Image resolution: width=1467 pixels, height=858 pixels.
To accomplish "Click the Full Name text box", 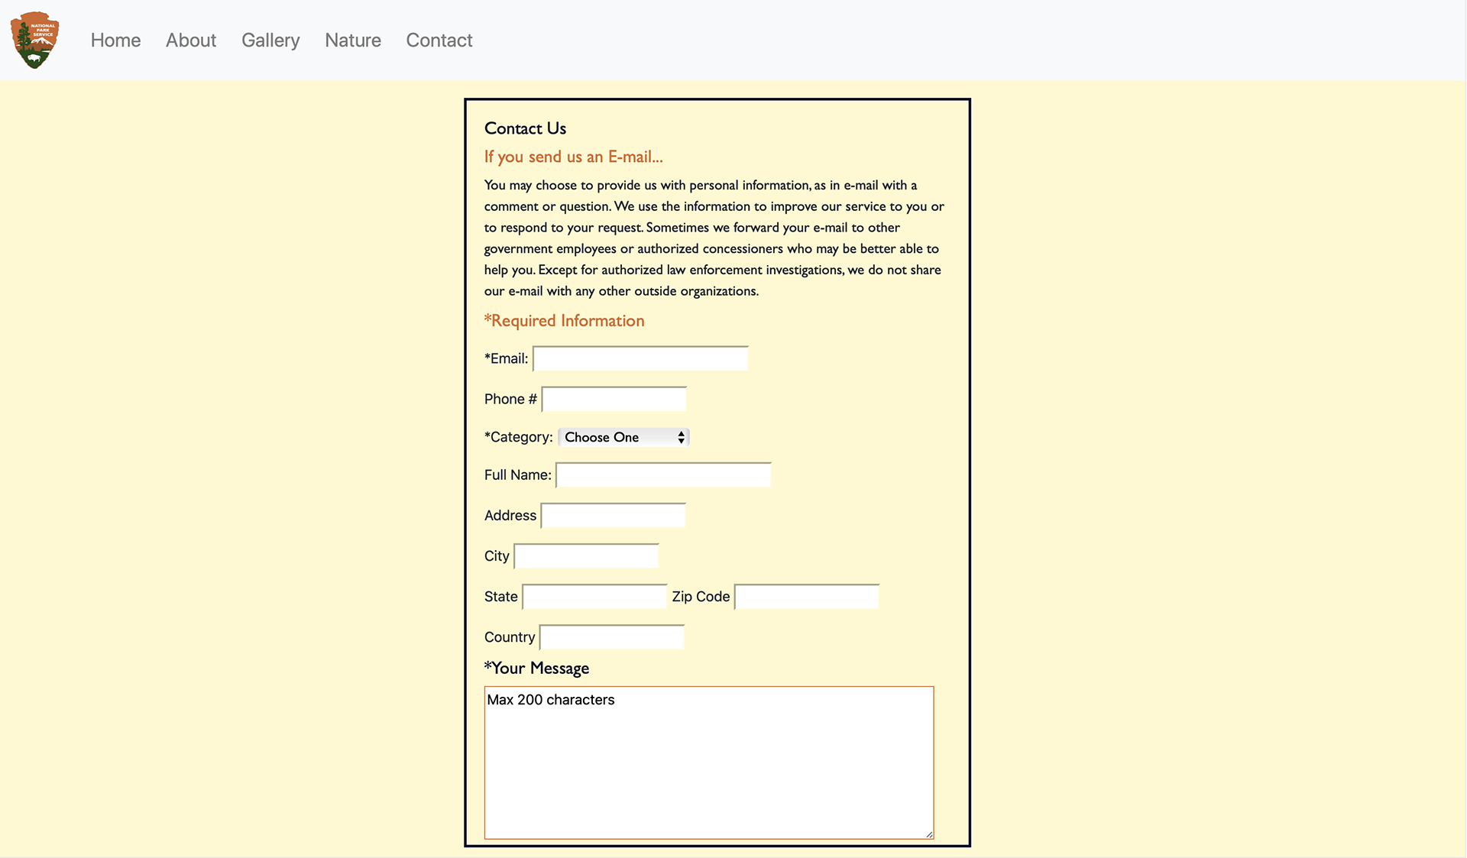I will point(663,474).
